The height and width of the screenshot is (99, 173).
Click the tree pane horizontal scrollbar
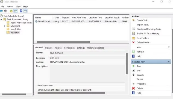[14, 94]
